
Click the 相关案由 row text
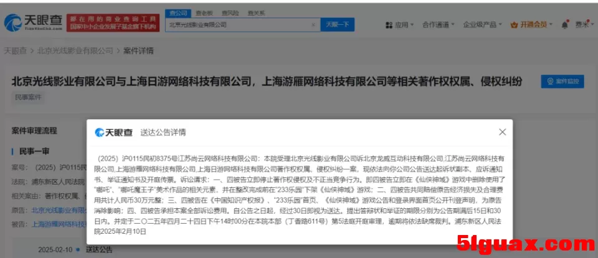[x=50, y=196]
